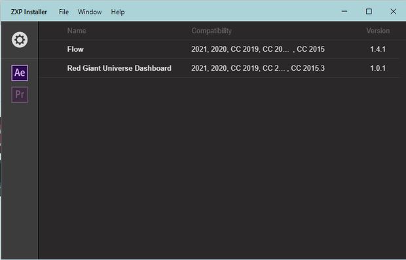This screenshot has width=406, height=260.
Task: Click compatibility list ending CC 2015.3
Action: 257,68
